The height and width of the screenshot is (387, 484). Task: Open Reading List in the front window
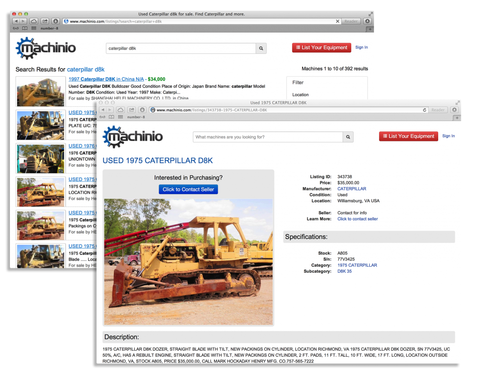coord(102,117)
